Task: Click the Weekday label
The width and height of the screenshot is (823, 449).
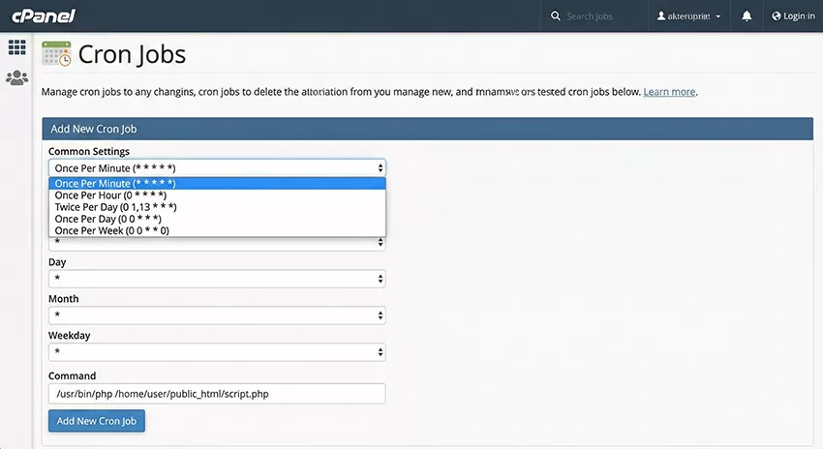Action: tap(70, 336)
